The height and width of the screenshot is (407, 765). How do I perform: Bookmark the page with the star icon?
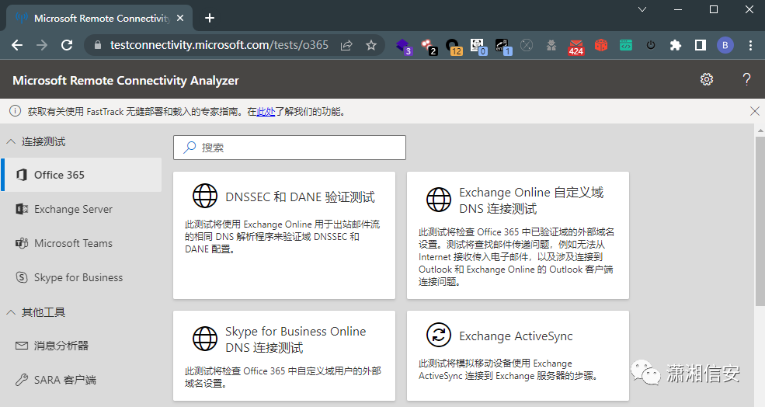point(371,45)
